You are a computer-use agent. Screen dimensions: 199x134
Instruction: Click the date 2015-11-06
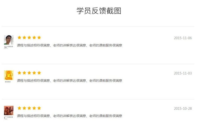coord(183,38)
